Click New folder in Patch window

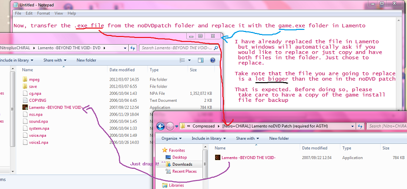pyautogui.click(x=279, y=138)
